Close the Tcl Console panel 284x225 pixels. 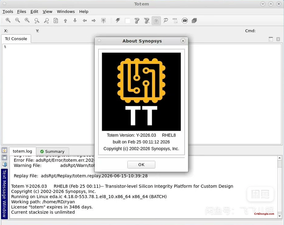(278, 39)
